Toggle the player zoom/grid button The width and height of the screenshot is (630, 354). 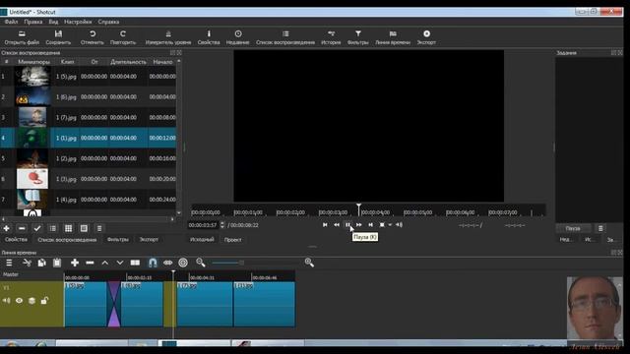click(382, 225)
